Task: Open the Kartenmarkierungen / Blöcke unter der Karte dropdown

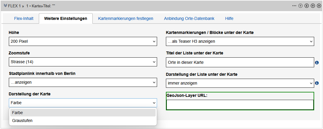Action: point(240,41)
